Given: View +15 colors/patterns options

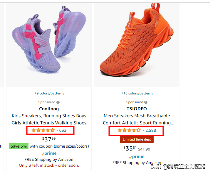Looking at the screenshot, I should pos(137,93).
